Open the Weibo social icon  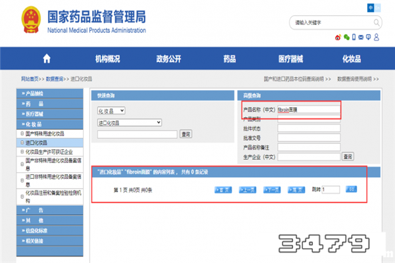click(x=338, y=37)
